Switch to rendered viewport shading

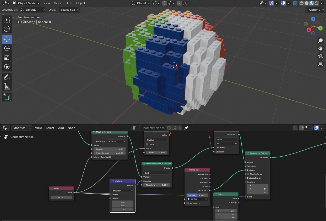tap(317, 3)
